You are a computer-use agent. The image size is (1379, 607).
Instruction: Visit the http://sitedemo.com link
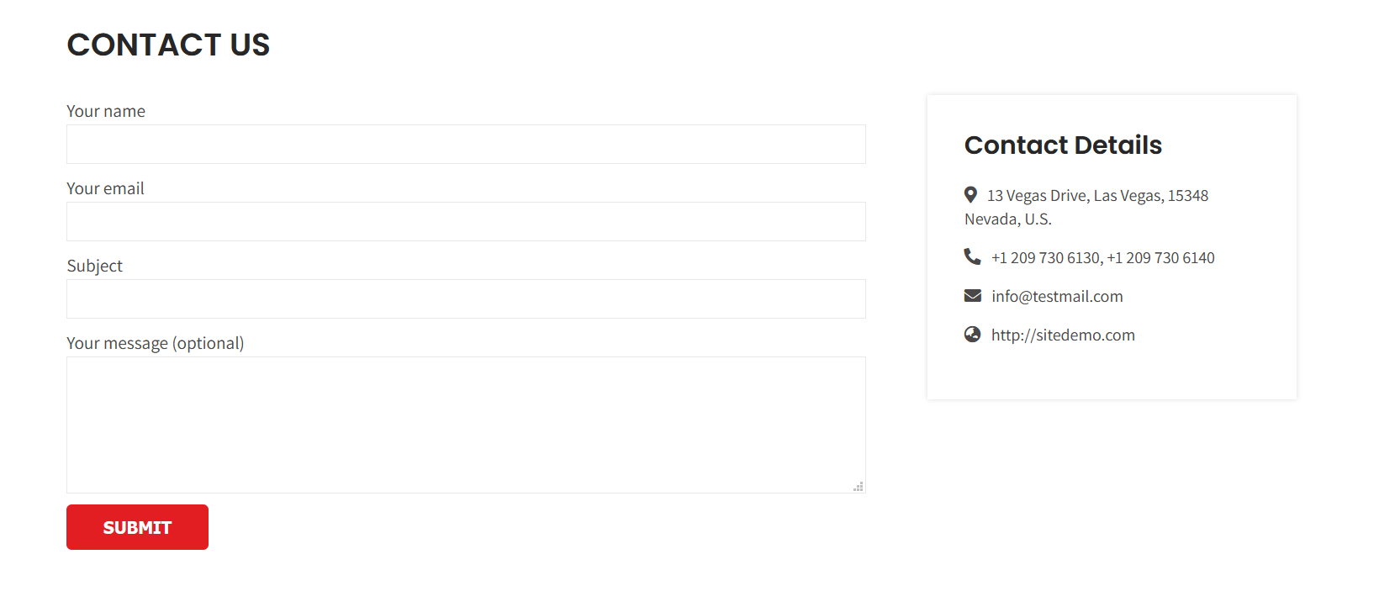coord(1063,335)
